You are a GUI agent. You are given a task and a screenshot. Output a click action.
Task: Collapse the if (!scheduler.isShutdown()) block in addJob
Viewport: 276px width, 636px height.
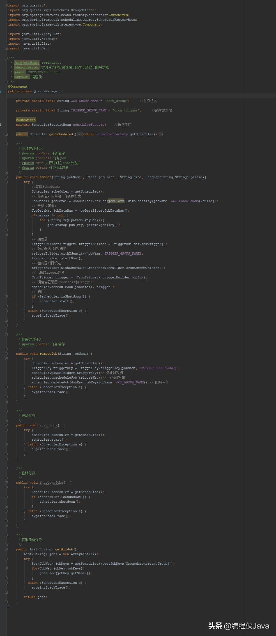6,296
